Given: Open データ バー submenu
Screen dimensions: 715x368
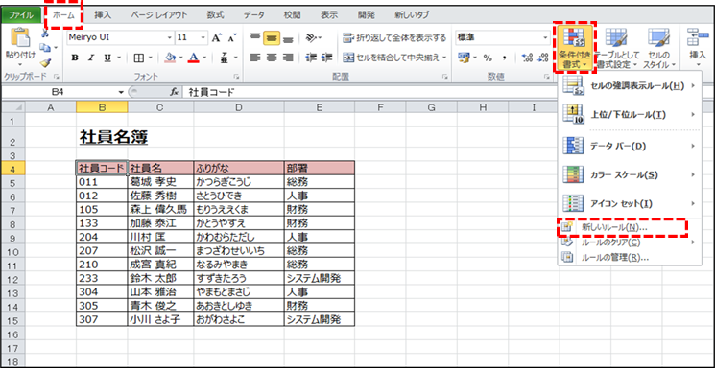Looking at the screenshot, I should (630, 146).
